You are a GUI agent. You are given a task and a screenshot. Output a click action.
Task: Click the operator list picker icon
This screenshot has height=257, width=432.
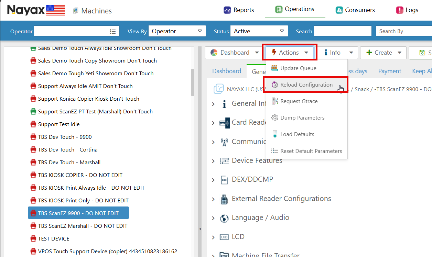(112, 31)
